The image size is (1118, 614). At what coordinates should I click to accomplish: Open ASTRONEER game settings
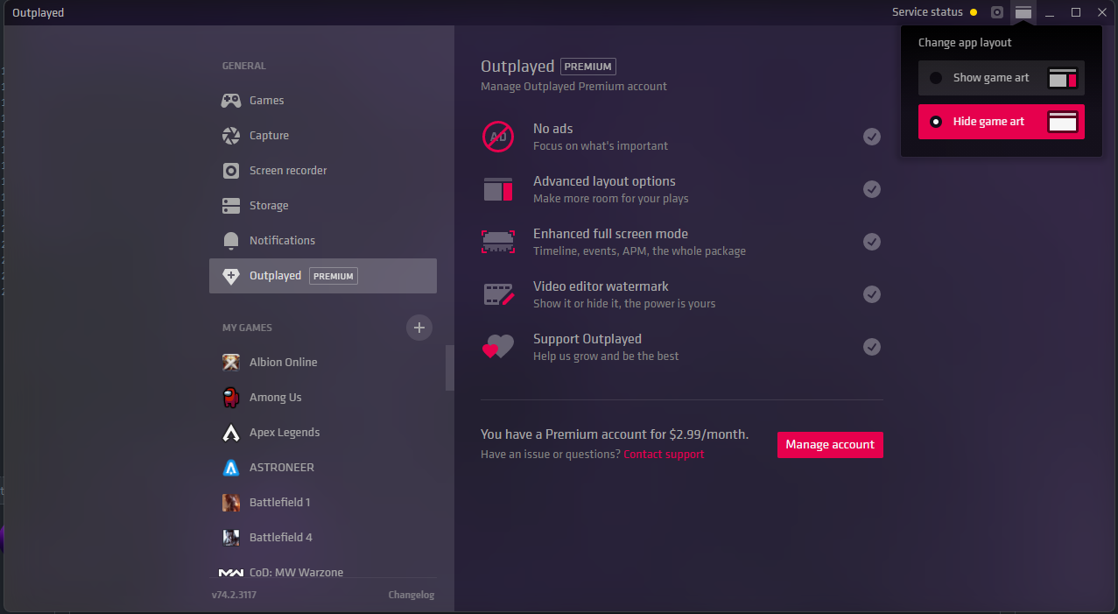(x=323, y=468)
